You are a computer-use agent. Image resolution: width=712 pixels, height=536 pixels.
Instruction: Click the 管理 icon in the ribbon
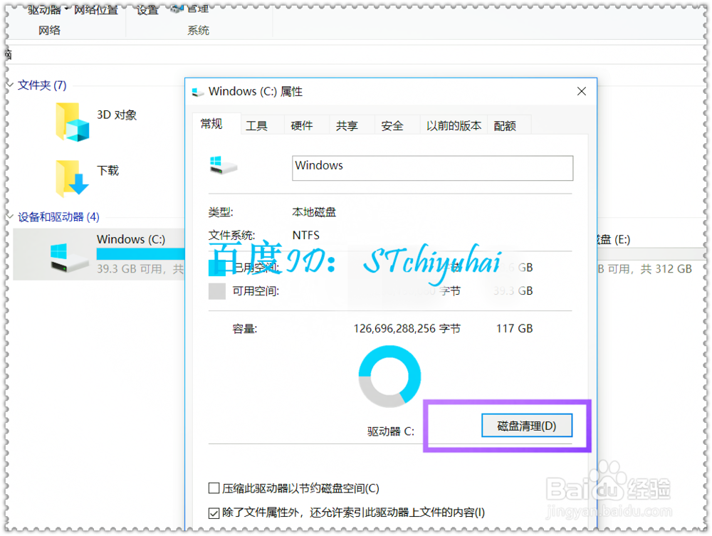[x=176, y=9]
